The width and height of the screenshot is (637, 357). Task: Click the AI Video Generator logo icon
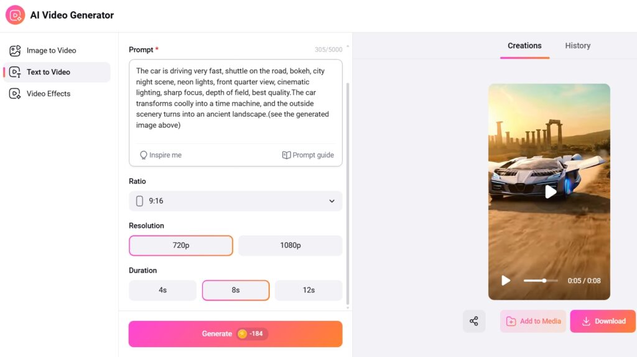pos(15,15)
